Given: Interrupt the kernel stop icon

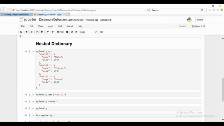Looking at the screenshot, I should tap(67, 32).
